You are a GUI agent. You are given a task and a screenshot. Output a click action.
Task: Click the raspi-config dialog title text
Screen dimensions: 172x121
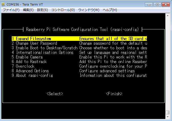pos(82,29)
